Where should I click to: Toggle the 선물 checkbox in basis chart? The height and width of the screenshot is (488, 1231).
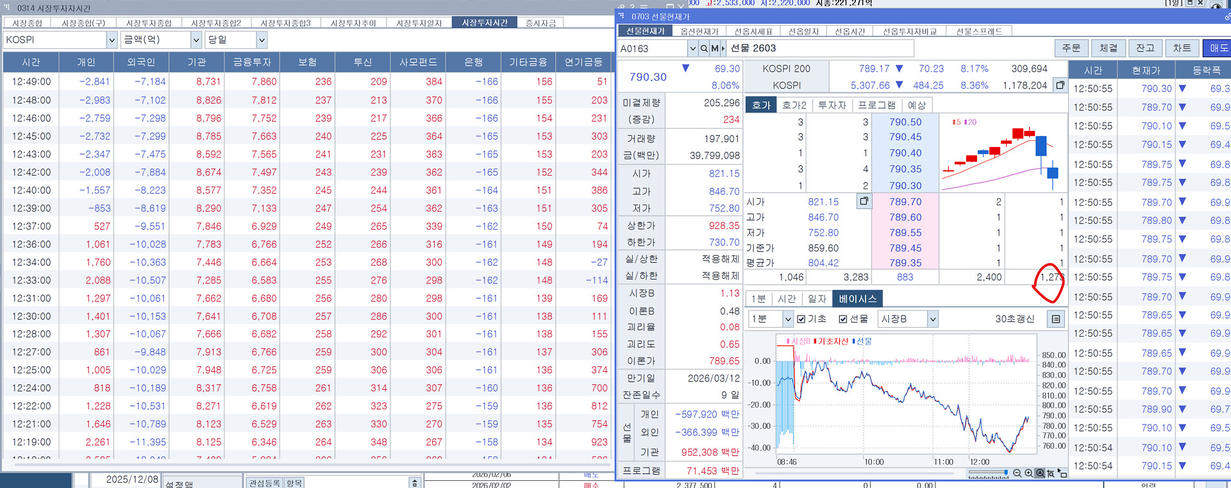(x=843, y=319)
